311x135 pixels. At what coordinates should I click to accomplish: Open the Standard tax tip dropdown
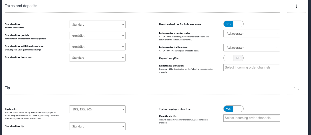(97, 126)
